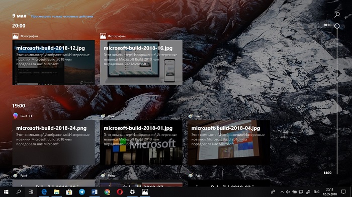Open the Action Center notifications icon
This screenshot has height=197, width=352.
[343, 192]
